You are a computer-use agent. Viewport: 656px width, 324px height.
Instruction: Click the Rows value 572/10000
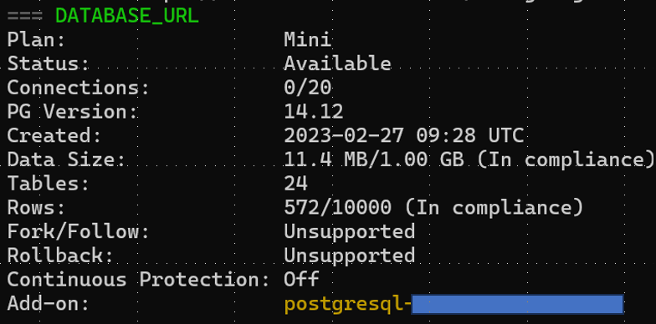[x=338, y=207]
